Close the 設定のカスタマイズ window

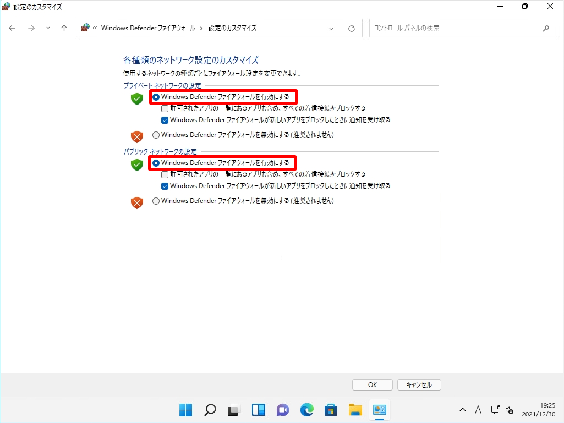point(550,7)
